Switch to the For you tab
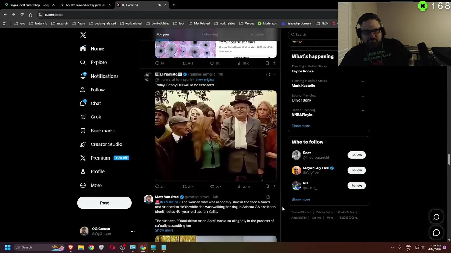 coord(162,34)
